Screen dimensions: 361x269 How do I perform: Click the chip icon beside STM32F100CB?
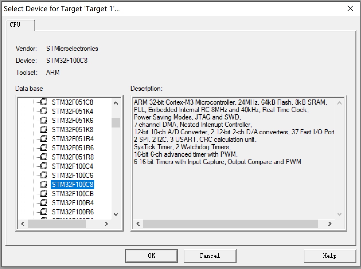point(44,194)
